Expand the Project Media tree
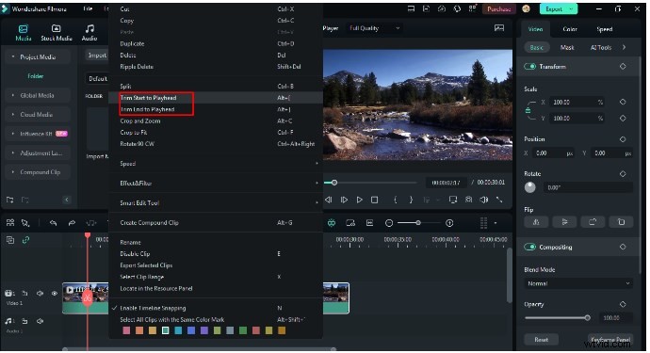650x353 pixels. [x=13, y=56]
